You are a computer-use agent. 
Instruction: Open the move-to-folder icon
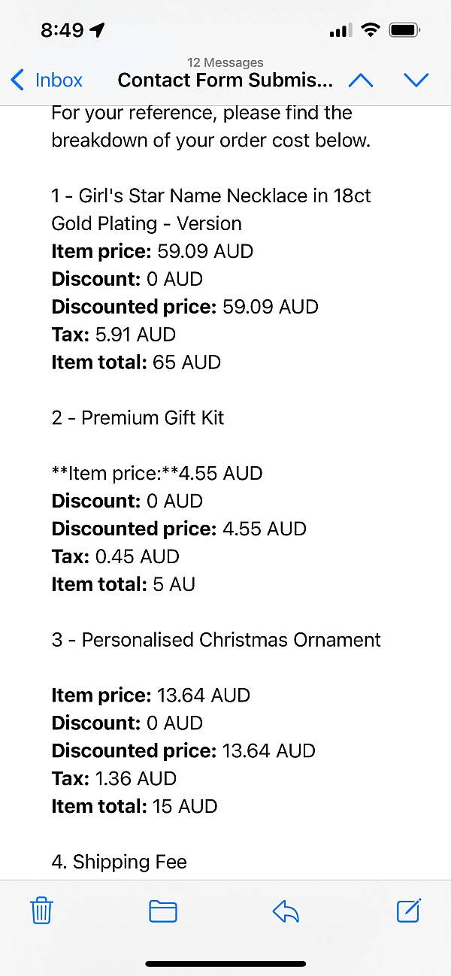163,911
